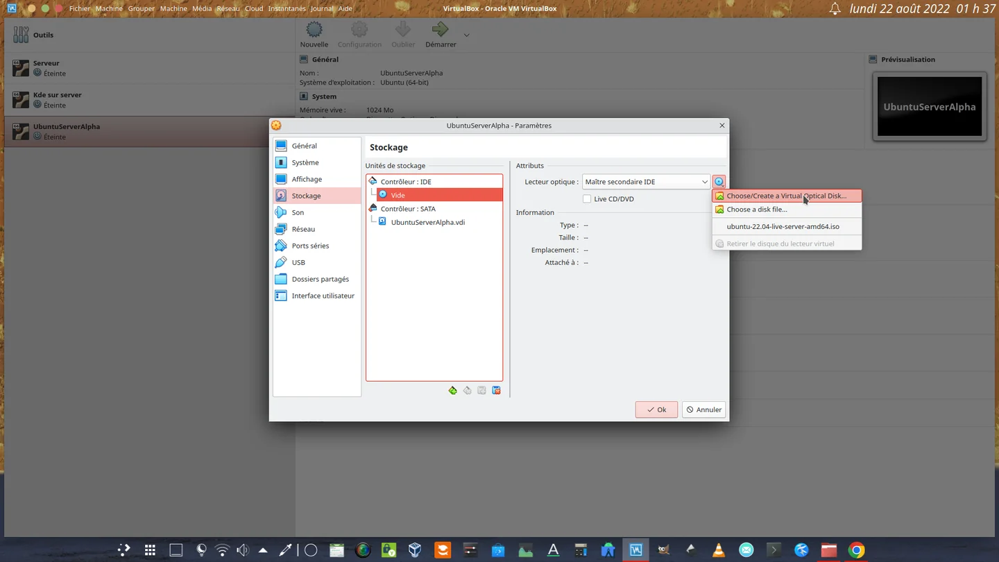Go to Son settings category
The image size is (999, 562).
pyautogui.click(x=317, y=212)
